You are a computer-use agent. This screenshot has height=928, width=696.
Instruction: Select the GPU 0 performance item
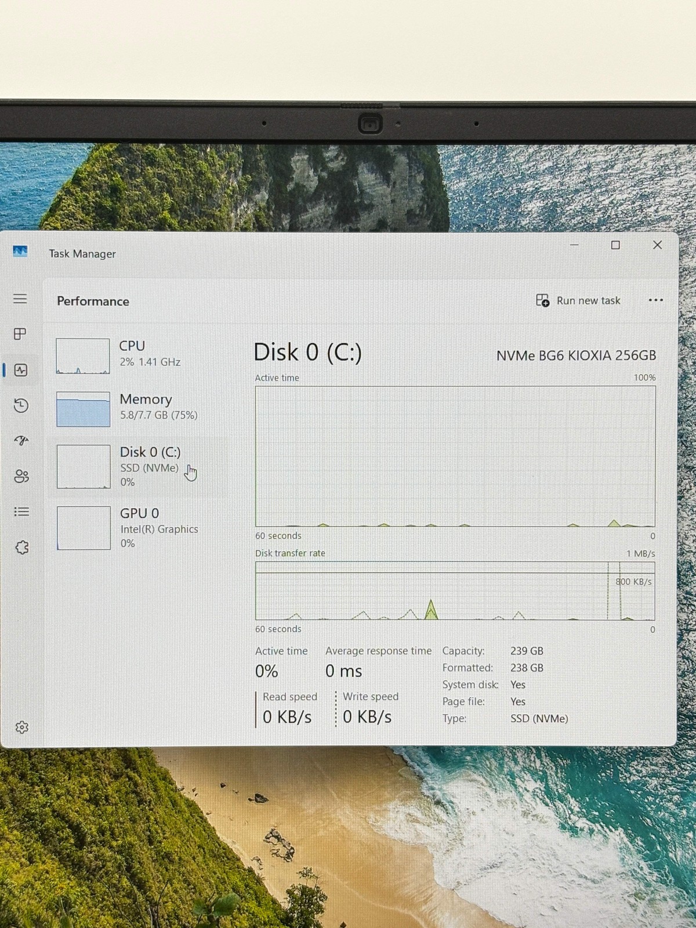coord(138,528)
